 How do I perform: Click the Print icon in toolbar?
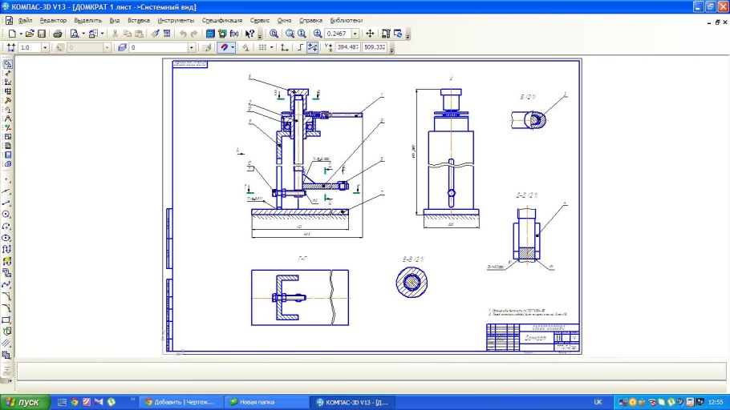coord(58,34)
